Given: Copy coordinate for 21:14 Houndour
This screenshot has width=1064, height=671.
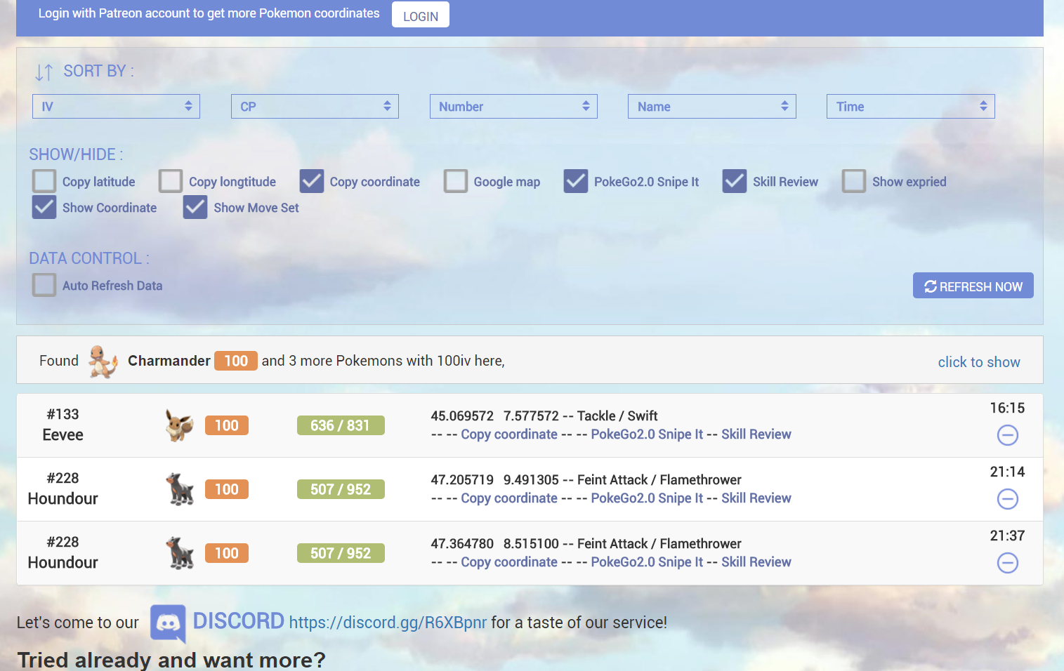Looking at the screenshot, I should 509,498.
